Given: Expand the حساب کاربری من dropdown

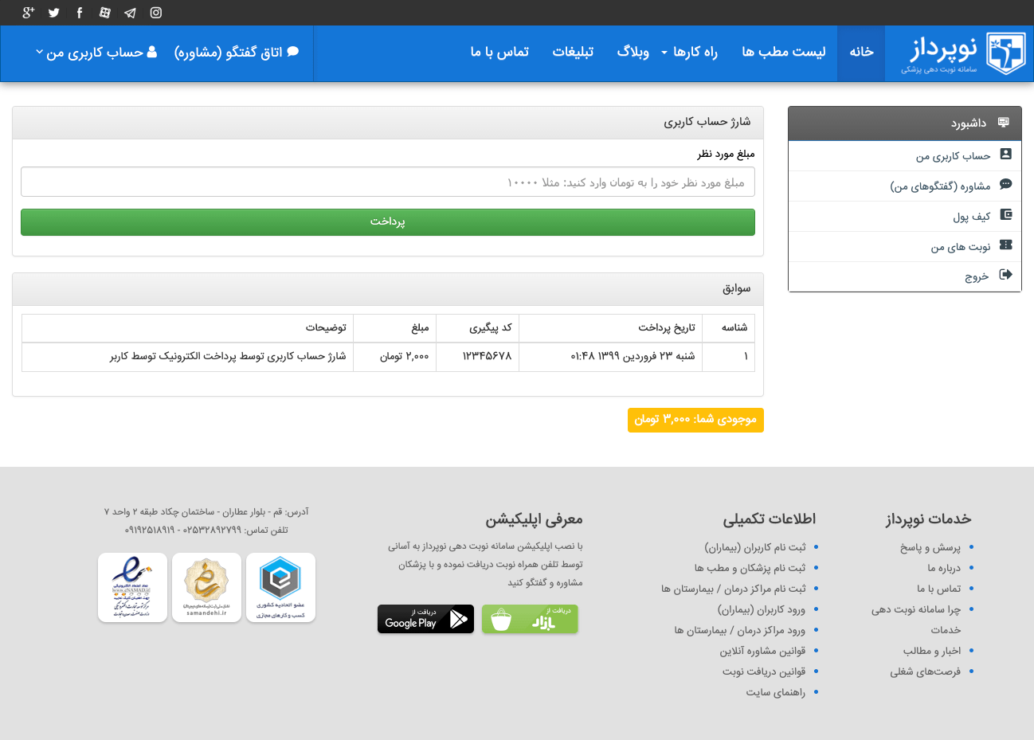Looking at the screenshot, I should coord(96,53).
